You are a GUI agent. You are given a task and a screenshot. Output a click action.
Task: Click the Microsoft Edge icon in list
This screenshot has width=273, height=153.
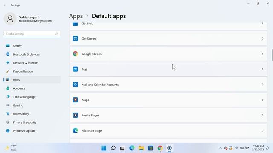tap(75, 130)
